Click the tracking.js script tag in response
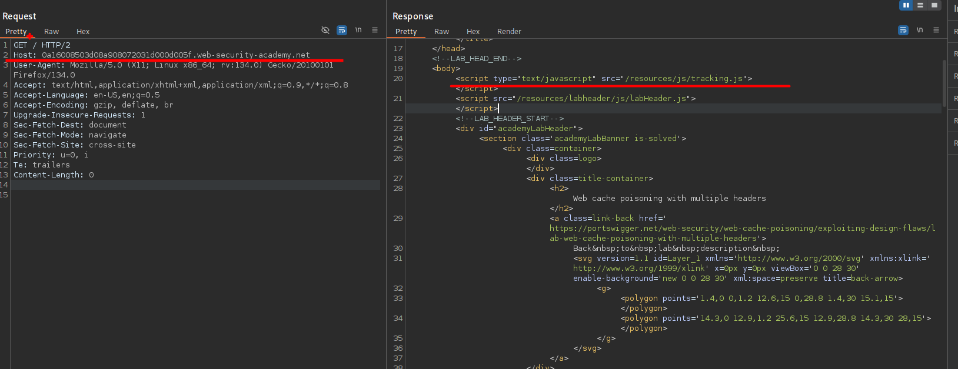The height and width of the screenshot is (369, 958). point(604,79)
